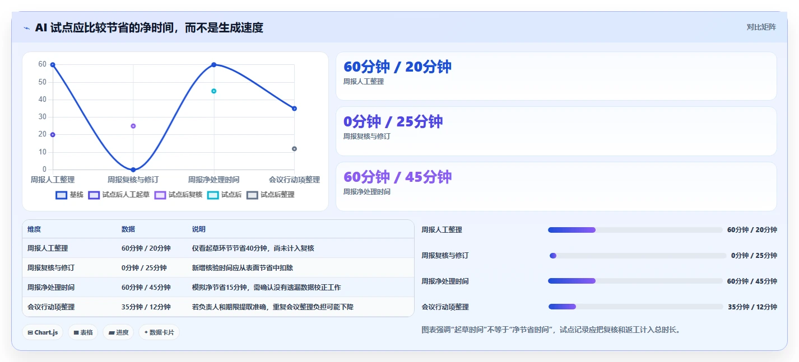
Task: Click the 周报复核与修订 chart axis label
Action: coord(133,180)
